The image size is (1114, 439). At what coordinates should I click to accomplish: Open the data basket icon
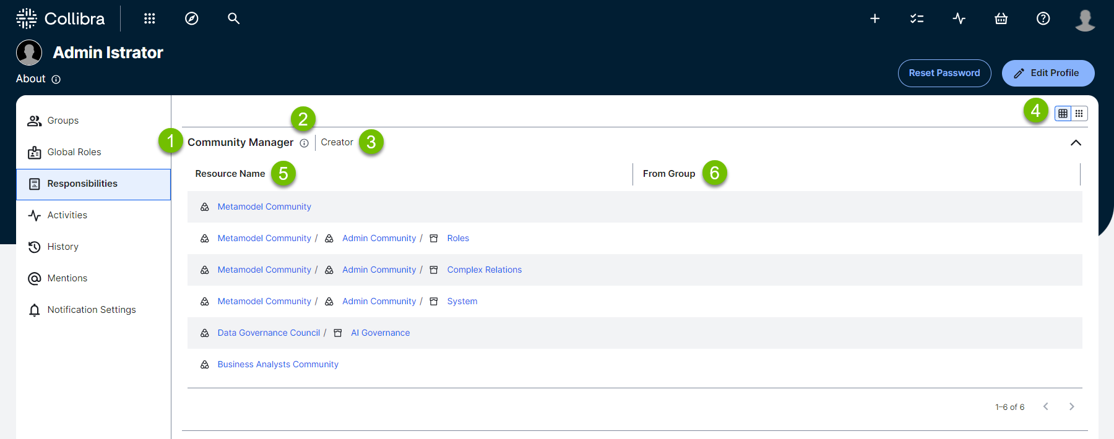click(1001, 19)
